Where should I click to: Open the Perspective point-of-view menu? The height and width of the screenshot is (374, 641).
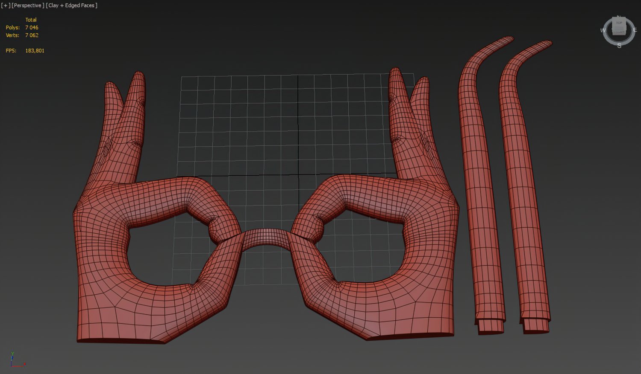point(29,5)
